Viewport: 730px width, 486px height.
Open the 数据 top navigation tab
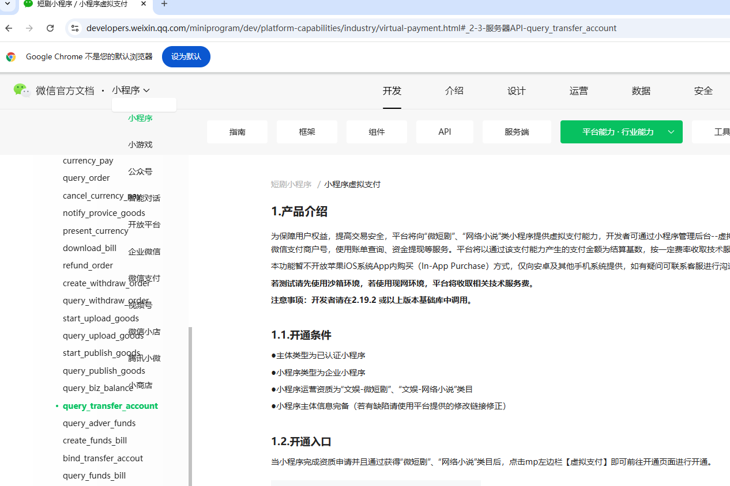tap(641, 90)
